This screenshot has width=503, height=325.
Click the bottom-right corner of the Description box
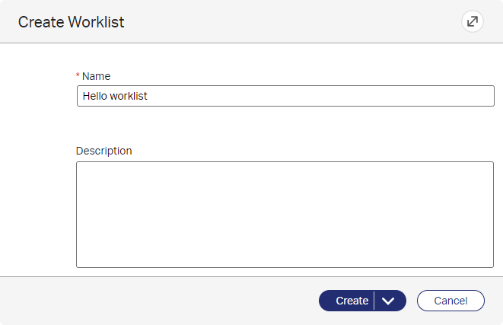492,266
